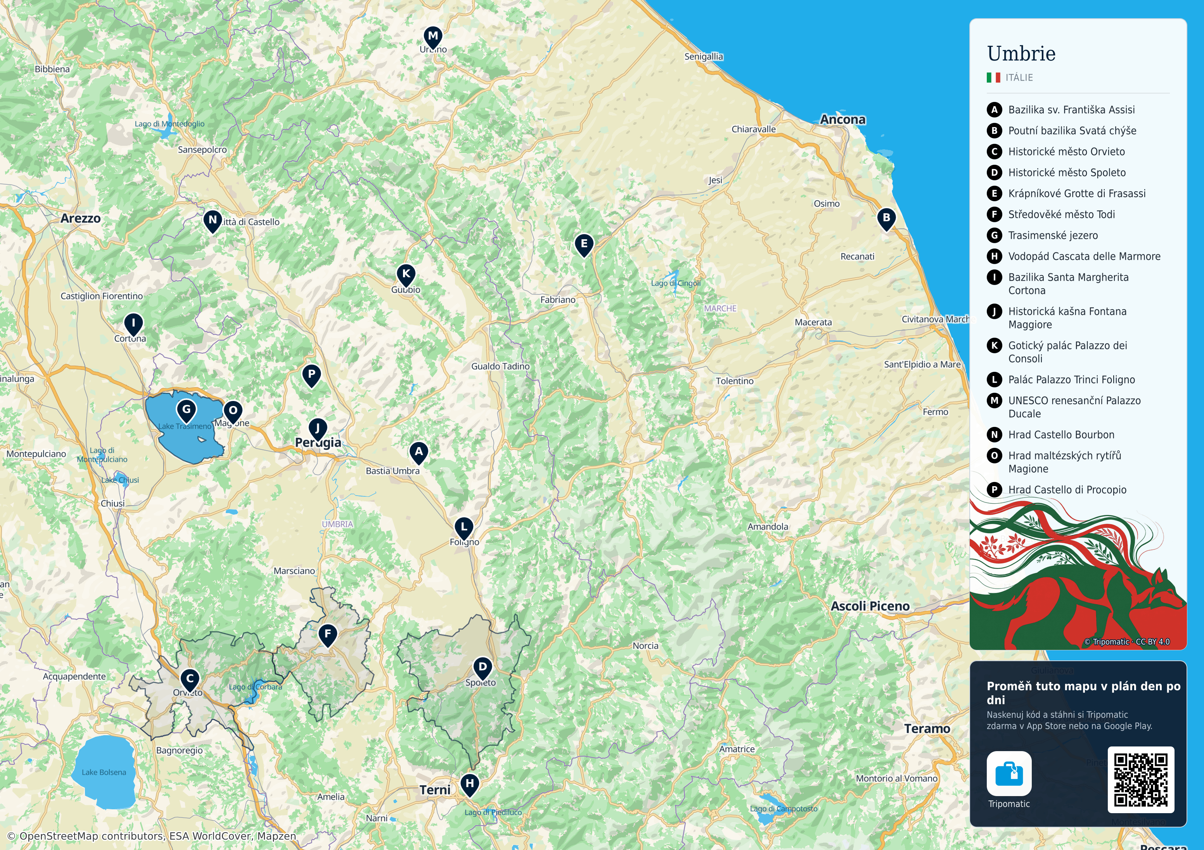This screenshot has height=850, width=1204.
Task: Click legend entry Historické město Orvieto
Action: pyautogui.click(x=1056, y=152)
